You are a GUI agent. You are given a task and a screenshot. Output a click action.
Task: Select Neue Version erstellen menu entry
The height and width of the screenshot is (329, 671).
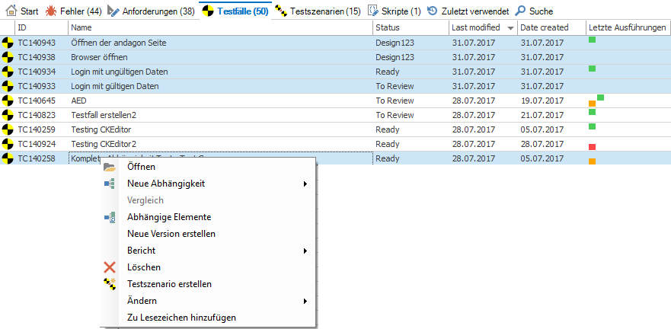click(x=171, y=234)
